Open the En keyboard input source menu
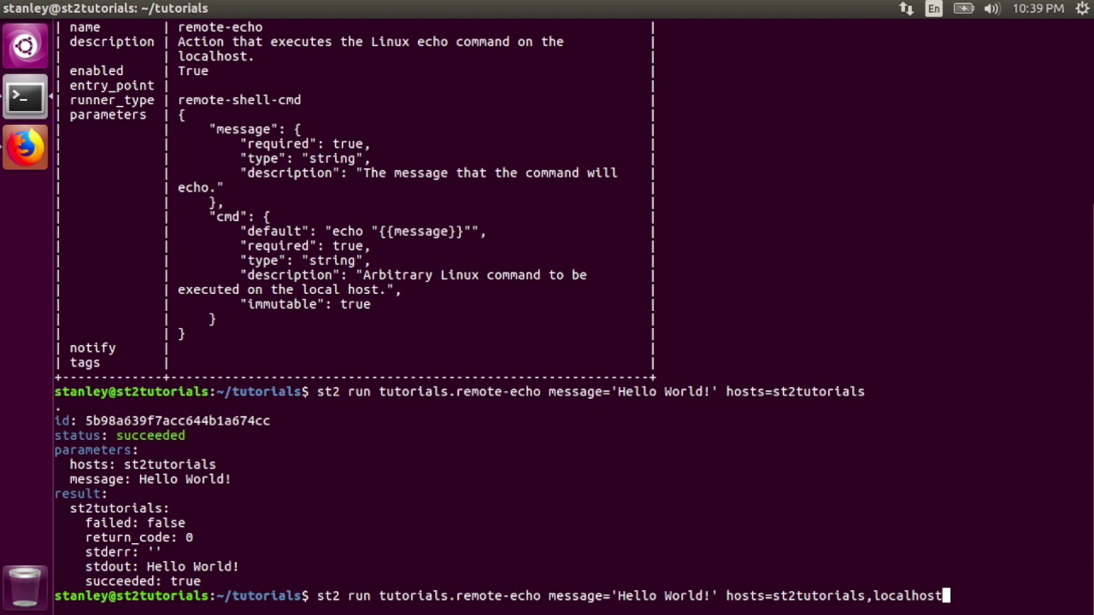This screenshot has width=1094, height=615. coord(934,9)
